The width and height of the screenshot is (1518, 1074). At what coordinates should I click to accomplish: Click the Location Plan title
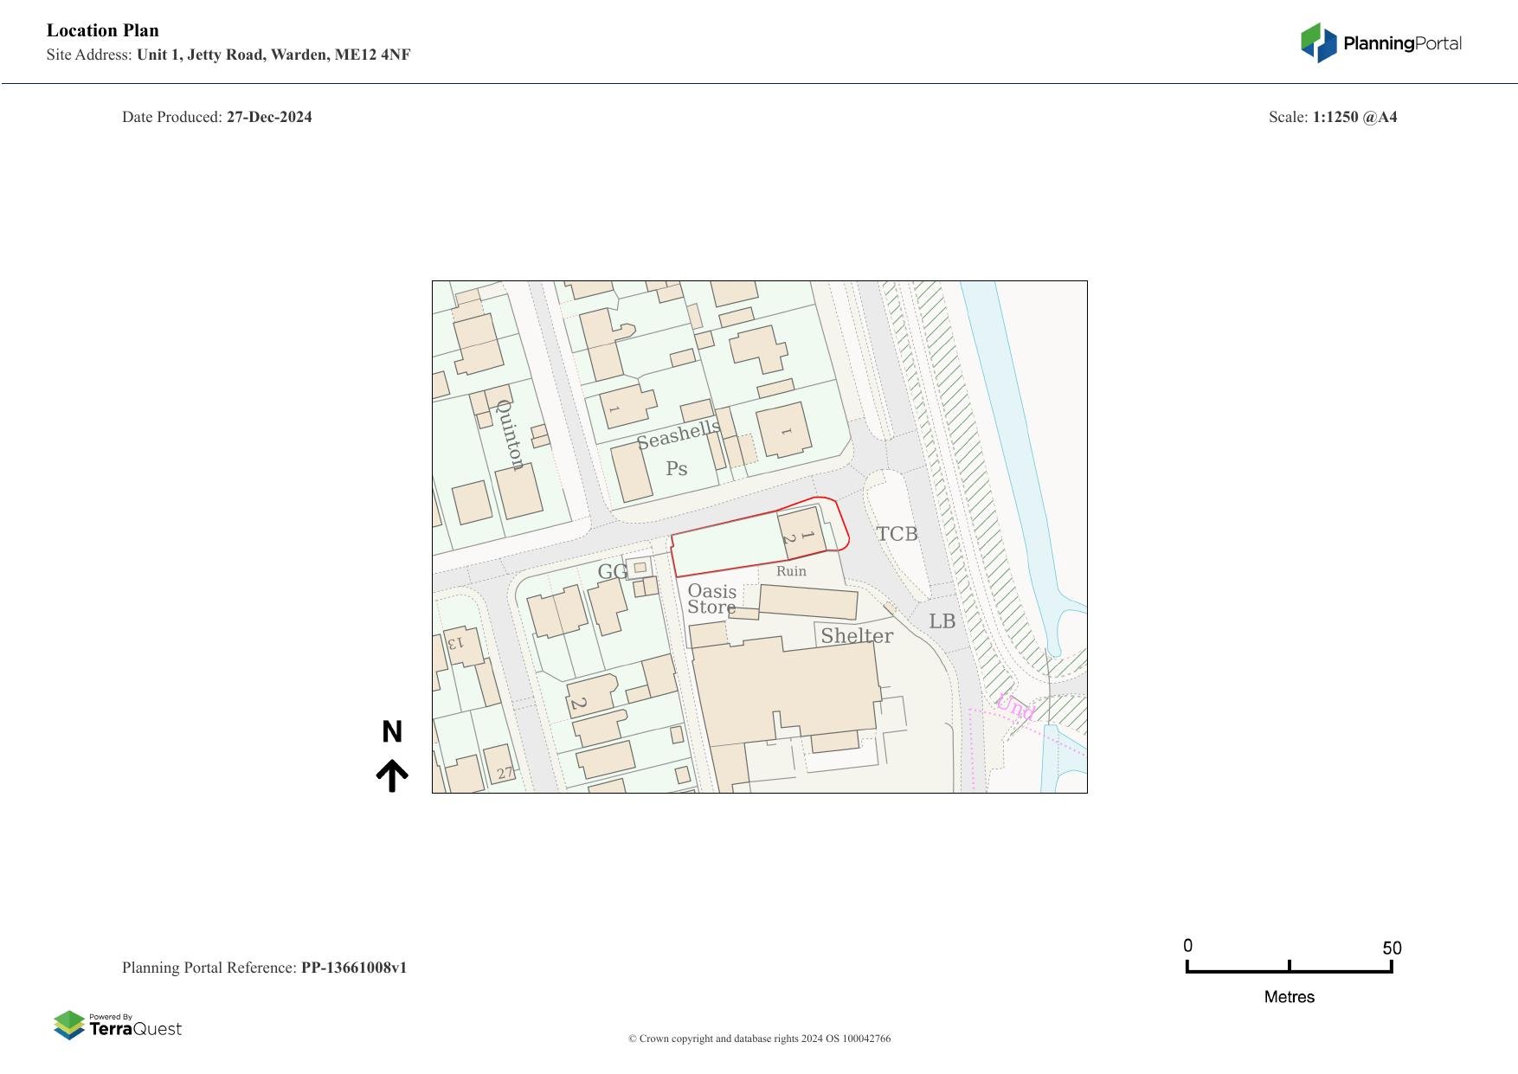(x=103, y=30)
